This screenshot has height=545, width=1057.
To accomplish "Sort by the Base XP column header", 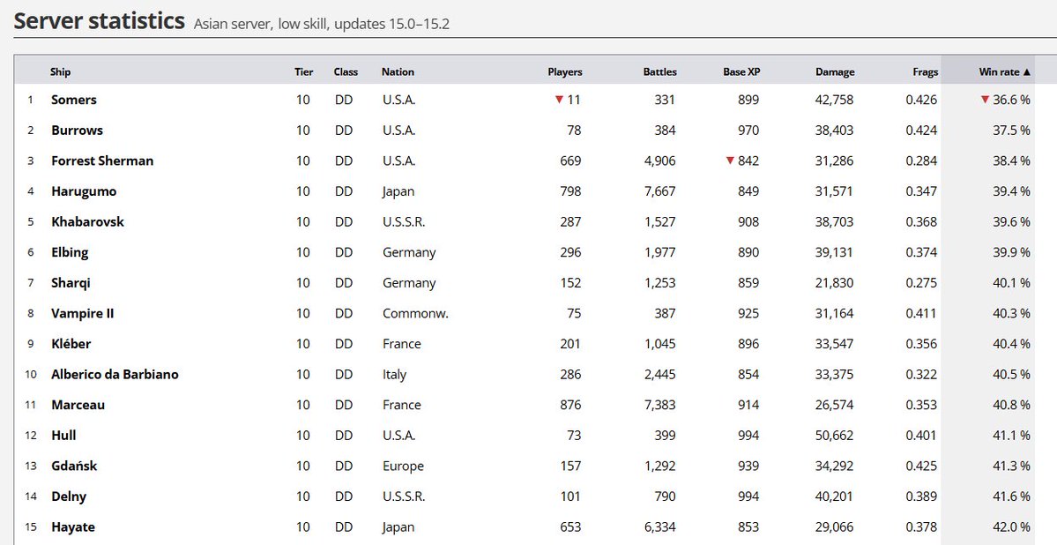I will [741, 71].
